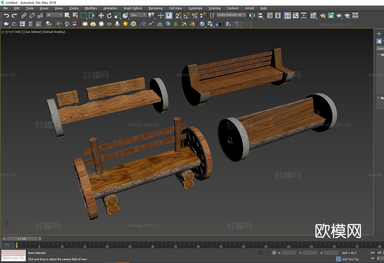Open the Curve Editor
The image size is (384, 263).
(296, 16)
